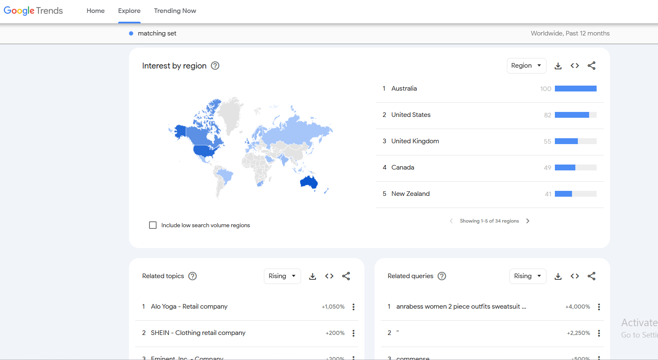Screen dimensions: 658x360
Task: Click Australia interest bar at 100
Action: tap(575, 89)
